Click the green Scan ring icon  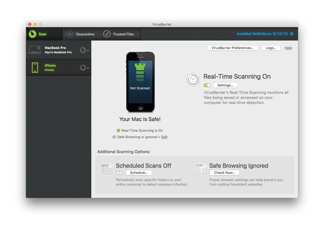point(32,34)
